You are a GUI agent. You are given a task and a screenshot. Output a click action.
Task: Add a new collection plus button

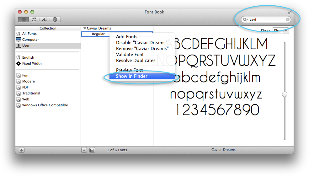click(x=22, y=150)
